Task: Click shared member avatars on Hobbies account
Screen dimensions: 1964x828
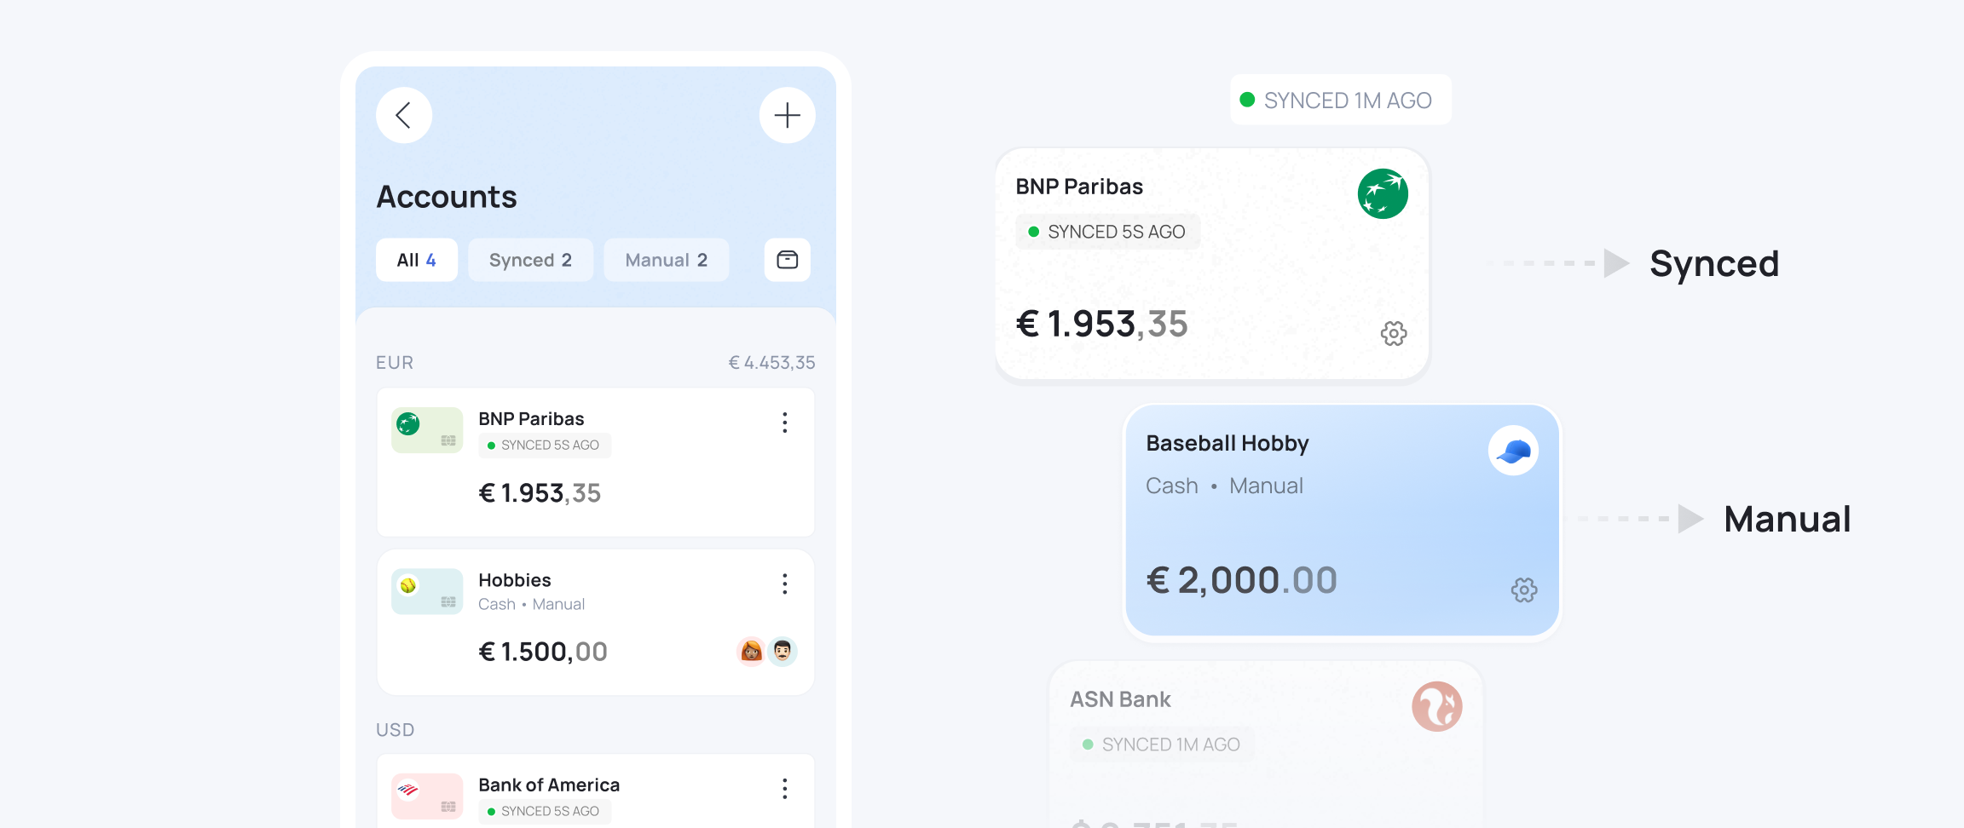Action: pyautogui.click(x=766, y=652)
